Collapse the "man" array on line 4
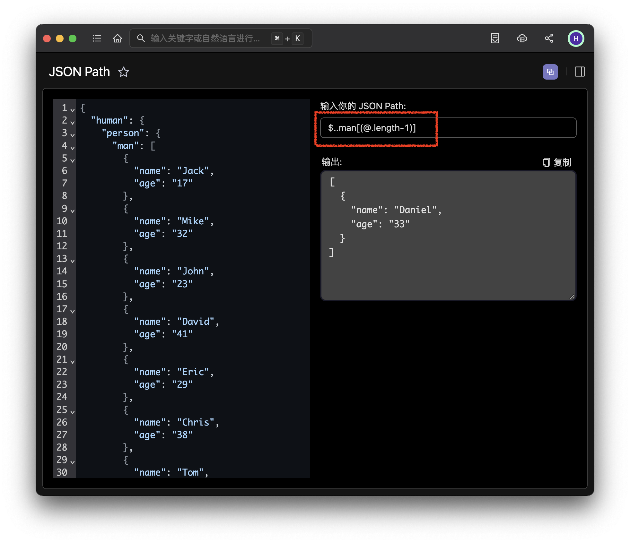This screenshot has height=543, width=630. point(73,148)
